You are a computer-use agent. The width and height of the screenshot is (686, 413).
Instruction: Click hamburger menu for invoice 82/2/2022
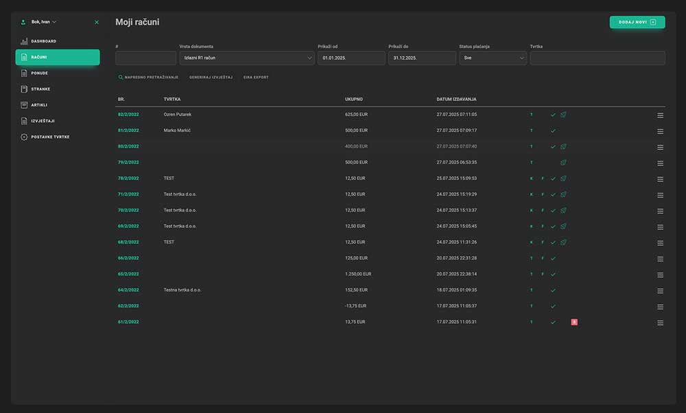(x=660, y=115)
